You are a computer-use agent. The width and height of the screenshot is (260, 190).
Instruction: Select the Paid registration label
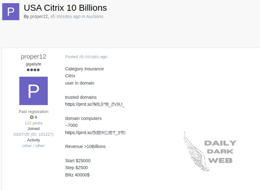pyautogui.click(x=34, y=112)
